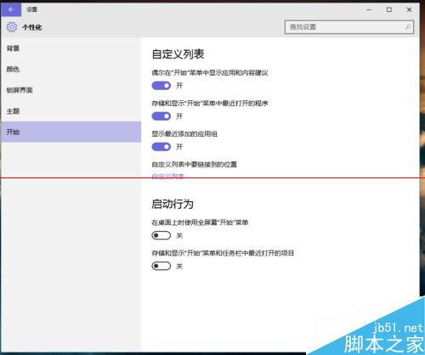Enable recently opened items in taskbar switch
The width and height of the screenshot is (425, 355).
pos(161,266)
